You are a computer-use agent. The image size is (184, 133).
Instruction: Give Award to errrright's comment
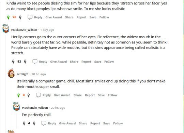point(62,95)
